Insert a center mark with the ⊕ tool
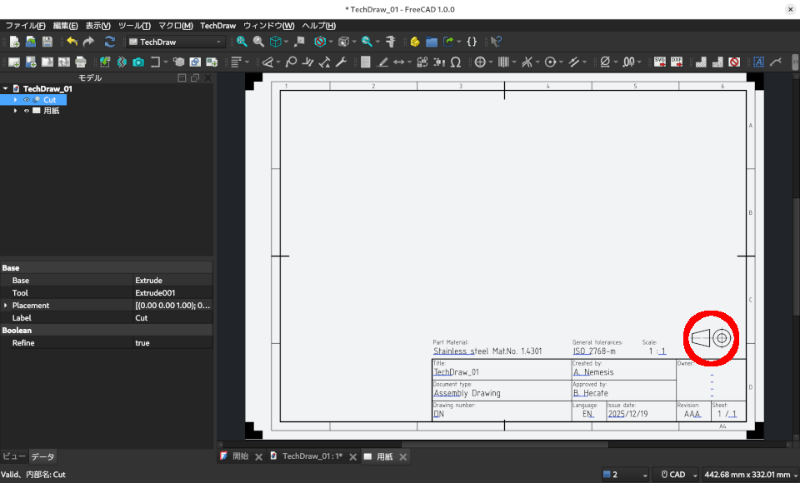Viewport: 800px width, 483px height. [x=480, y=61]
